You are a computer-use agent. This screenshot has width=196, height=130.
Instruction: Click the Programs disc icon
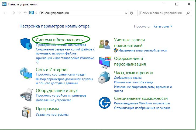tap(26, 112)
